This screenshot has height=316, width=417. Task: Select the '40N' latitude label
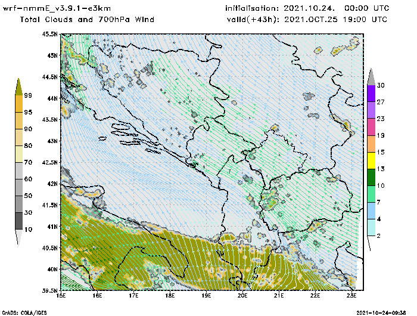point(52,269)
